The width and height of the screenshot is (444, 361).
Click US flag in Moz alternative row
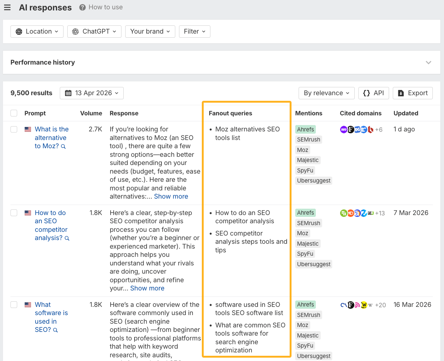pyautogui.click(x=28, y=129)
